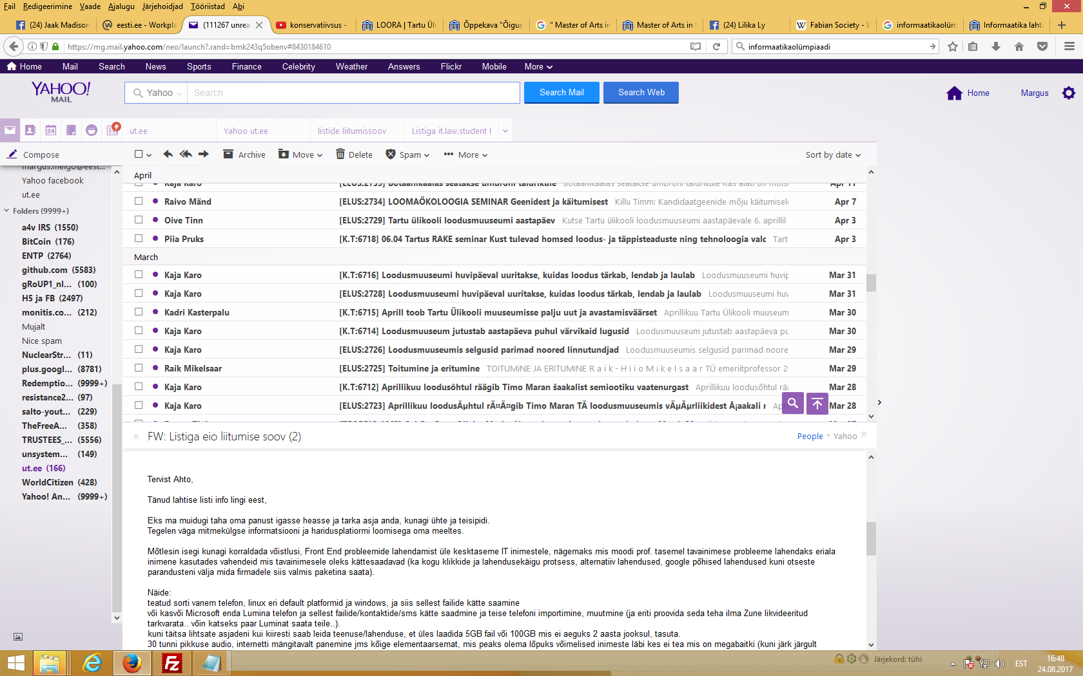Image resolution: width=1083 pixels, height=676 pixels.
Task: Expand the More menu in Yahoo navigation bar
Action: [x=538, y=66]
